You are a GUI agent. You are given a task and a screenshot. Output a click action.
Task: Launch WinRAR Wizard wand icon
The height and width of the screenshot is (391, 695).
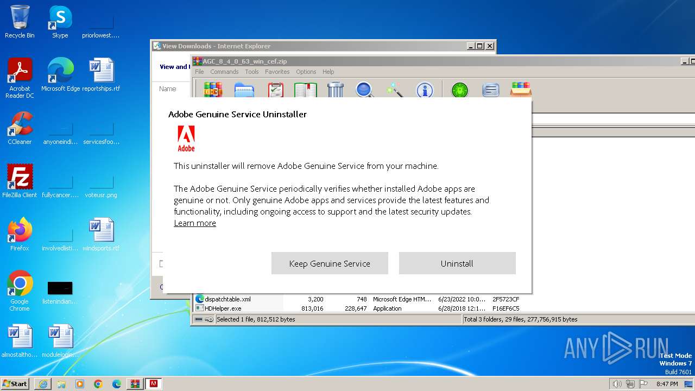pyautogui.click(x=395, y=90)
